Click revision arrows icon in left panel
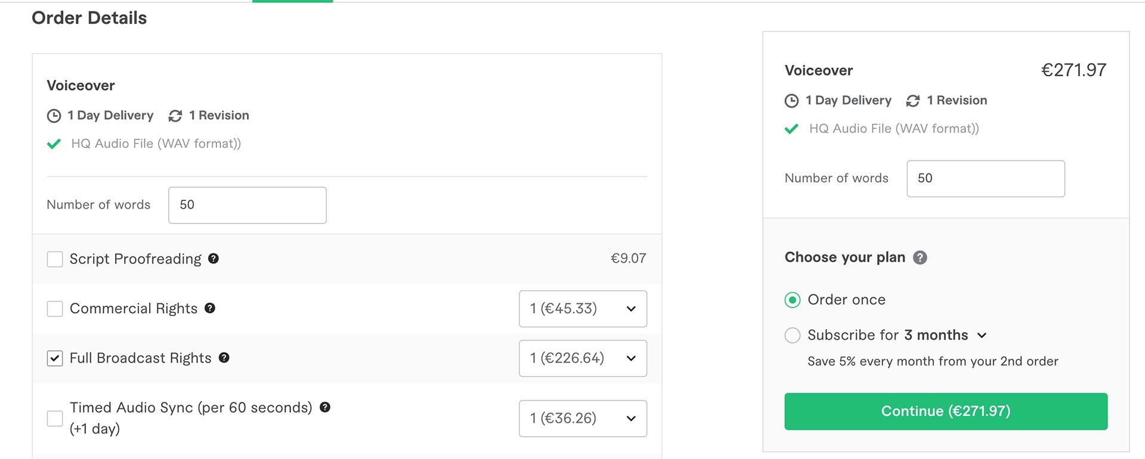1145x459 pixels. tap(175, 116)
